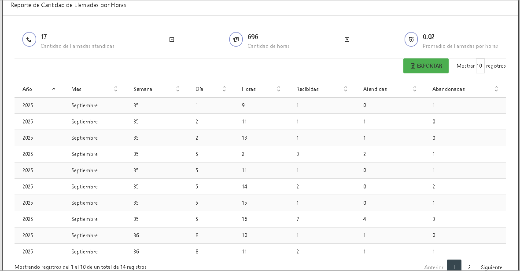Screen dimensions: 520x271
Task: Click sort arrows on Mes column
Action: 116,89
